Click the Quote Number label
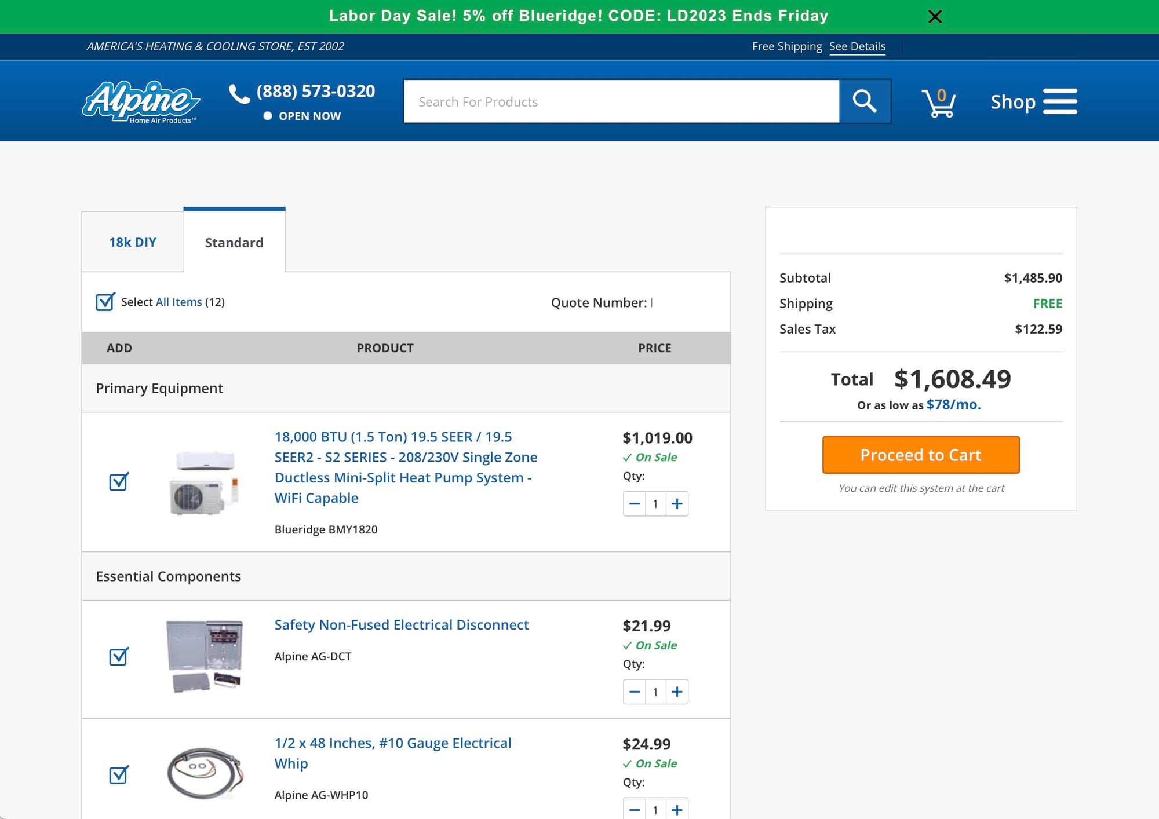 pyautogui.click(x=599, y=302)
